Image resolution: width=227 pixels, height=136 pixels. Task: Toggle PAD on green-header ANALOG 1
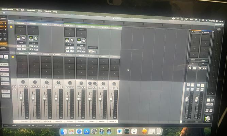72,48
